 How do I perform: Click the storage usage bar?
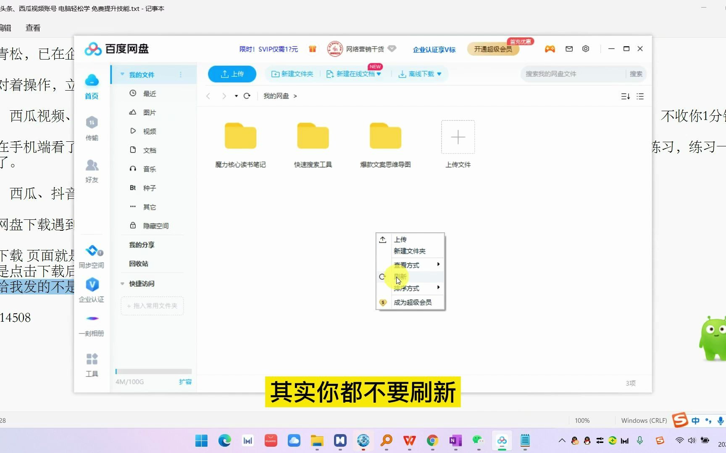[154, 371]
